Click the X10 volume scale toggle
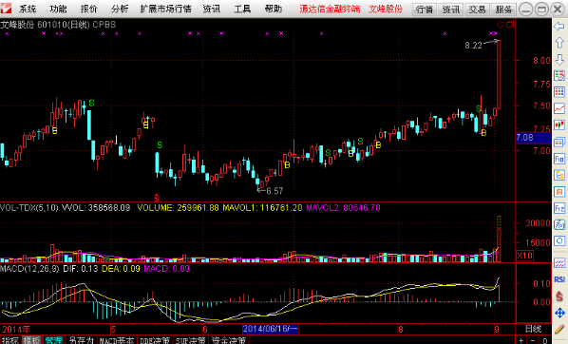 524,256
